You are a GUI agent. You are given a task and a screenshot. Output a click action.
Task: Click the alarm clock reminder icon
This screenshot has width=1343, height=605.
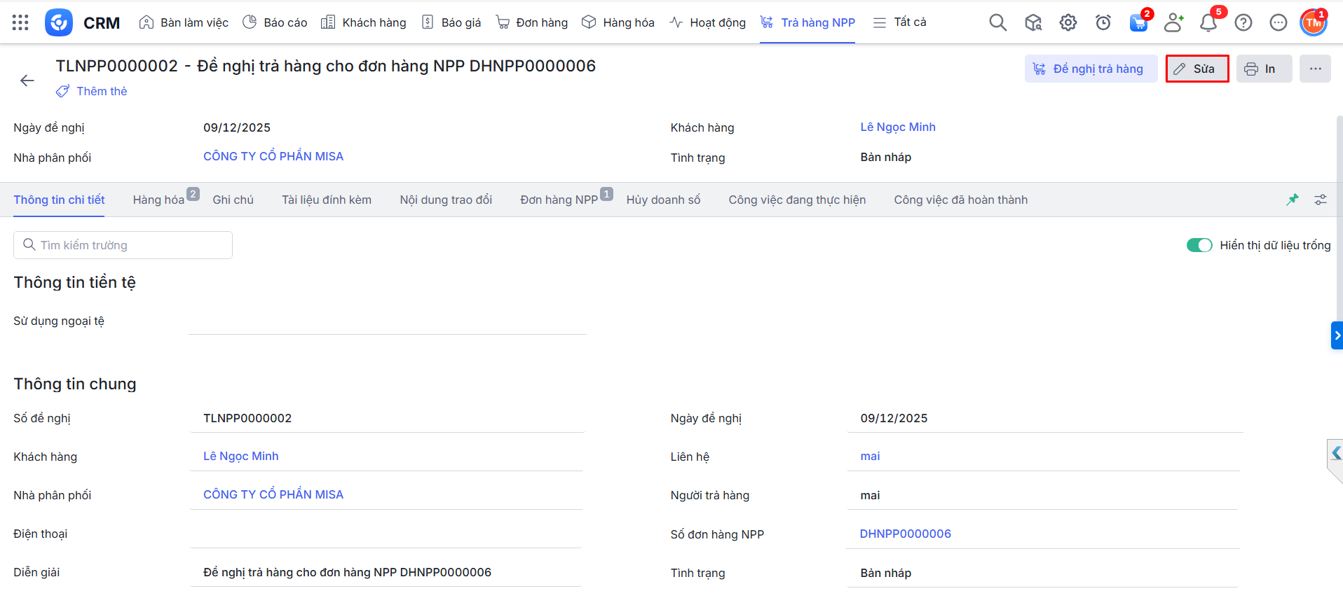point(1103,22)
